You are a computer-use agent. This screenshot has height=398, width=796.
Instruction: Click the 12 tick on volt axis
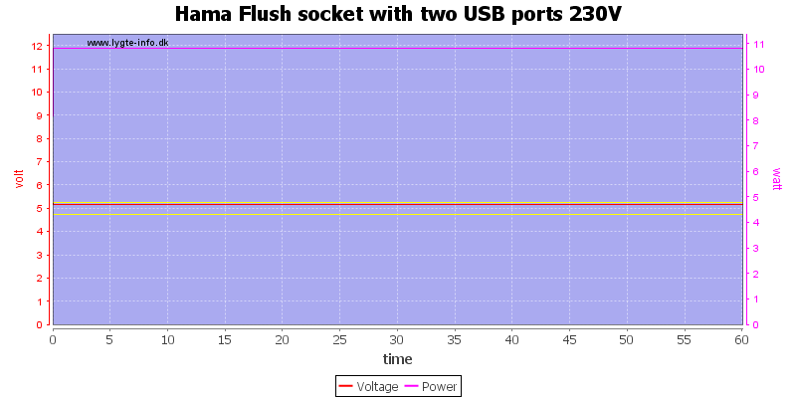pos(37,46)
